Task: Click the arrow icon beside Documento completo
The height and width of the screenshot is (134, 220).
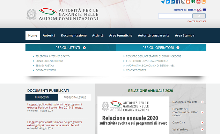Action: click(202, 102)
